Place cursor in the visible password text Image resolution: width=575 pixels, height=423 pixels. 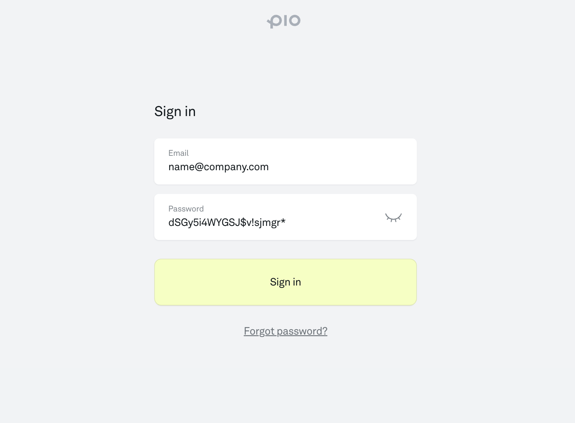[227, 222]
